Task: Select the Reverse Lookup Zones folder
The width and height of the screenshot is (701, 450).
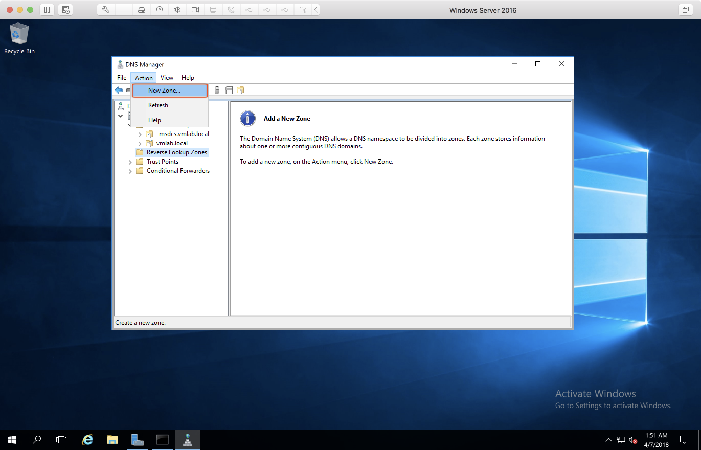Action: click(176, 152)
